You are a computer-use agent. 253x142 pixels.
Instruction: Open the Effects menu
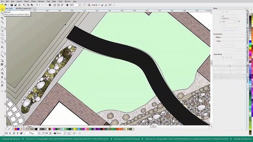click(34, 1)
